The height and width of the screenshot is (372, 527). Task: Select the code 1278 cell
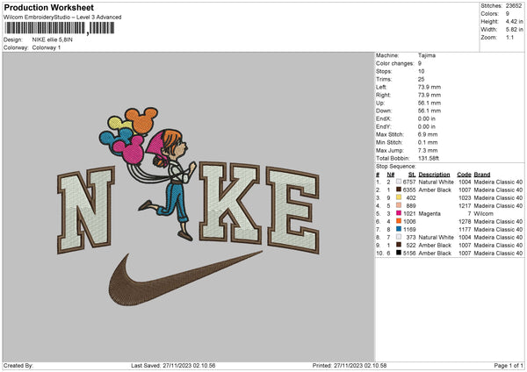pos(465,221)
